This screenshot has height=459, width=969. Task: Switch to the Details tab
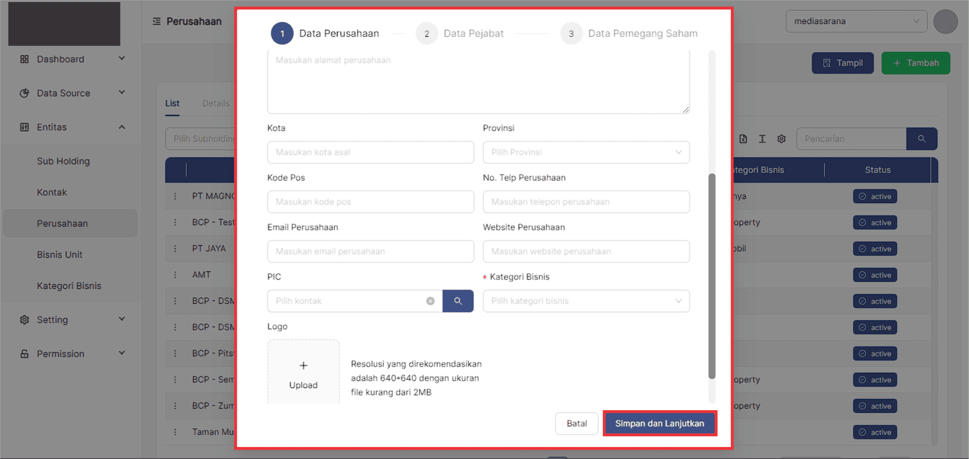[x=216, y=103]
